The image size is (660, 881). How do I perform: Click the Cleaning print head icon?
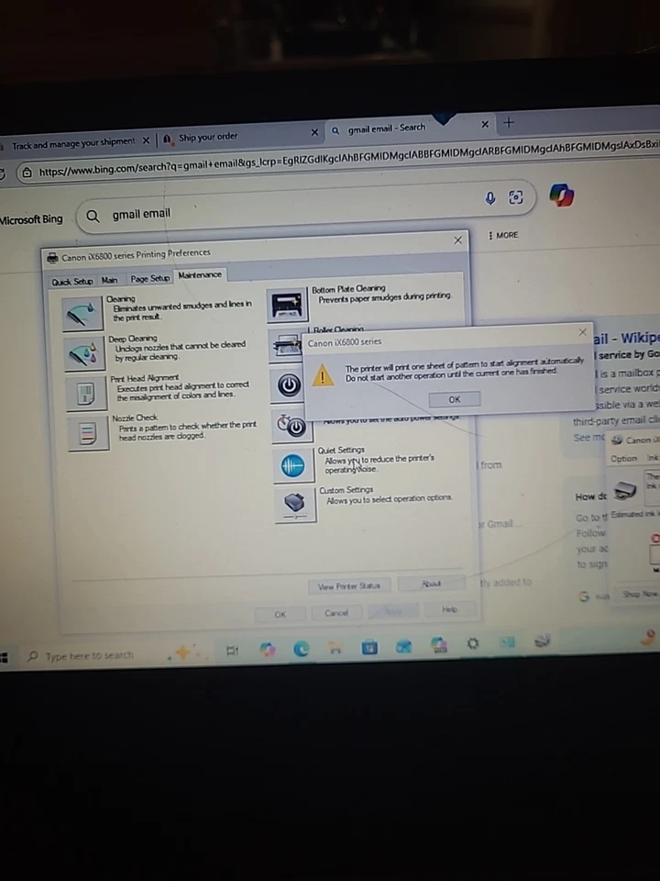point(82,313)
